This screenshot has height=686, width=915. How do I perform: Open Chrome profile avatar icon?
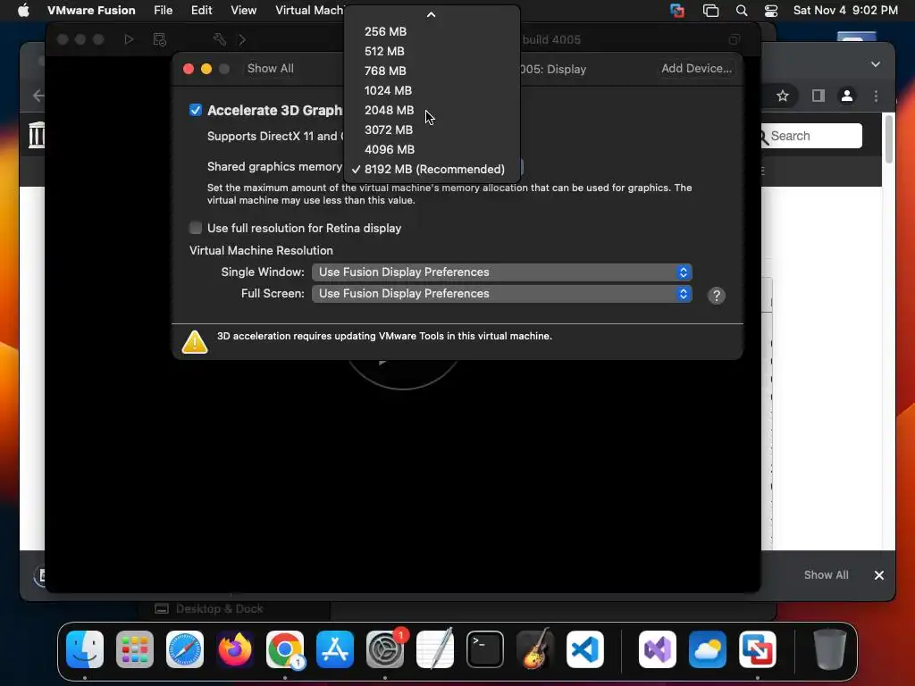pos(847,96)
